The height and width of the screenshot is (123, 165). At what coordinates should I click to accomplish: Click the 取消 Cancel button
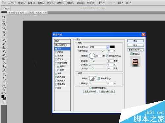point(135,45)
